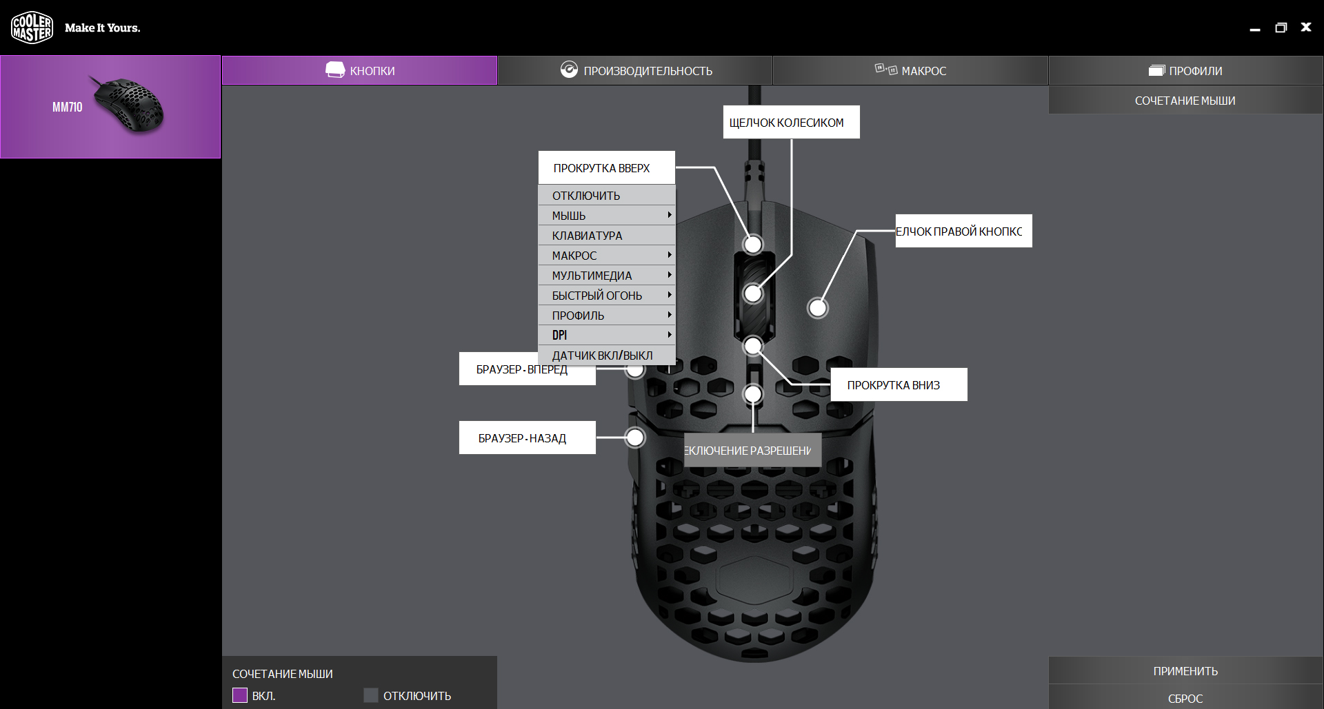Select the MM710 mouse device thumbnail
Screen dimensions: 1324x709
tap(110, 107)
